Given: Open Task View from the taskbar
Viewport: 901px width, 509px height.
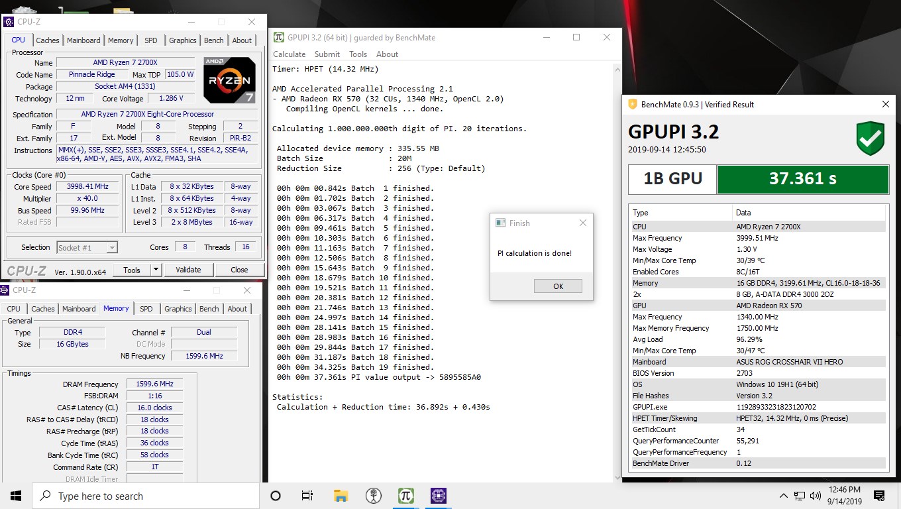Looking at the screenshot, I should coord(307,496).
